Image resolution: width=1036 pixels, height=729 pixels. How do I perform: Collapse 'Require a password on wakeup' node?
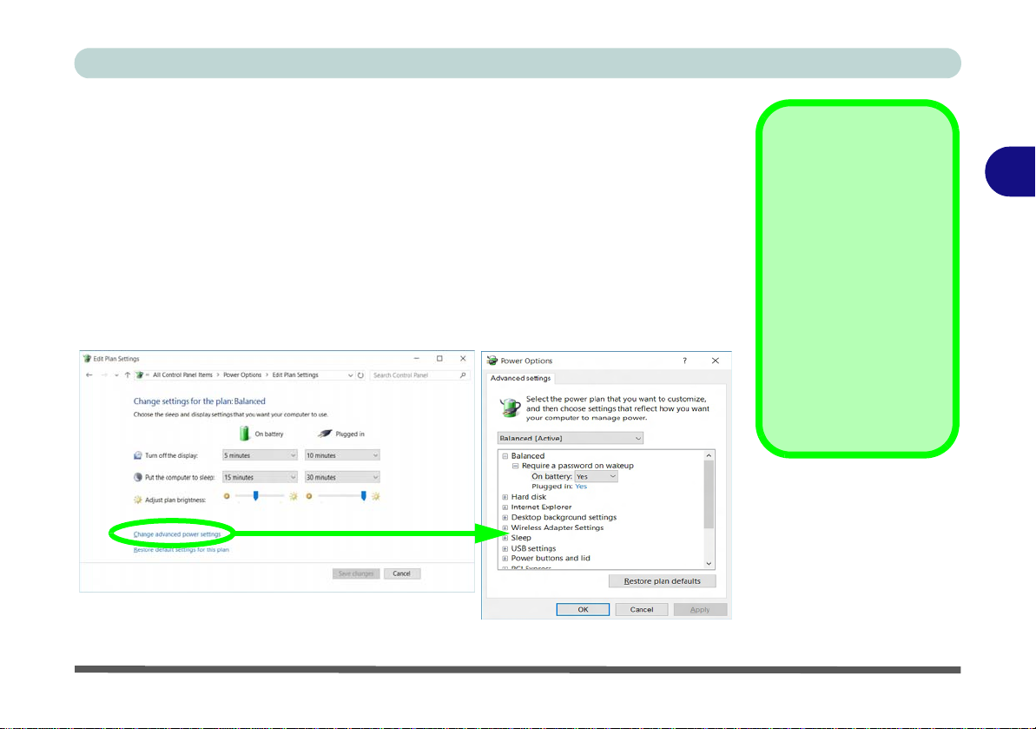[515, 466]
